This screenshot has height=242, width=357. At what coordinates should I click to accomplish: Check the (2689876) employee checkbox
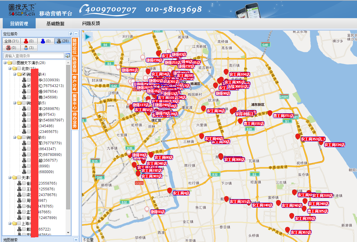29,108
